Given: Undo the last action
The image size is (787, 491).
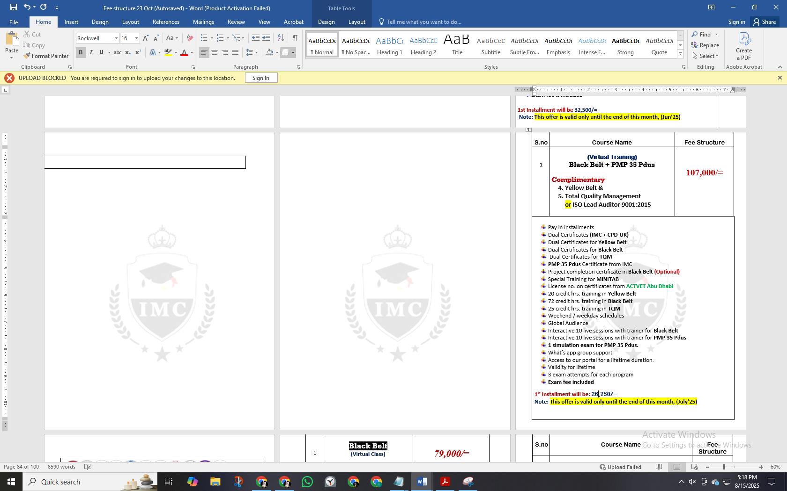Looking at the screenshot, I should point(27,7).
